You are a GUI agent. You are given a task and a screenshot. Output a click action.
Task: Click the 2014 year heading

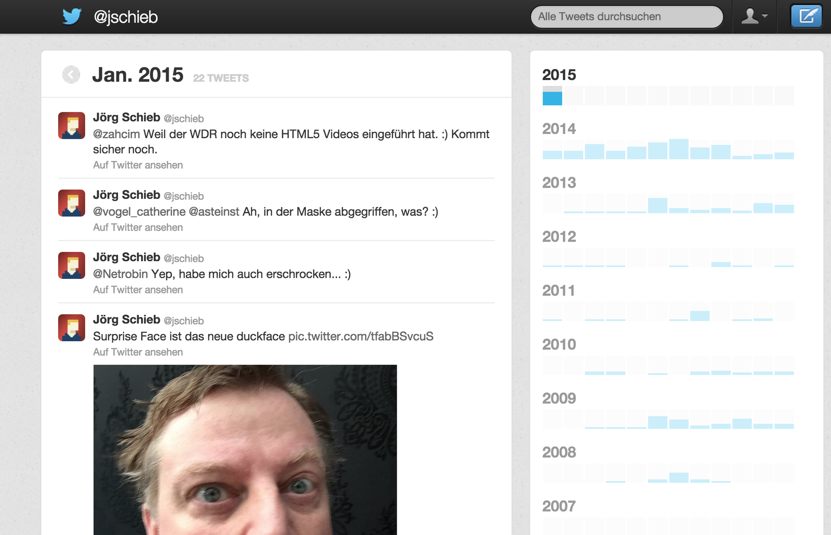[559, 129]
